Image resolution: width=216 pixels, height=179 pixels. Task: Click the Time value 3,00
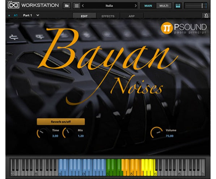pos(55,136)
